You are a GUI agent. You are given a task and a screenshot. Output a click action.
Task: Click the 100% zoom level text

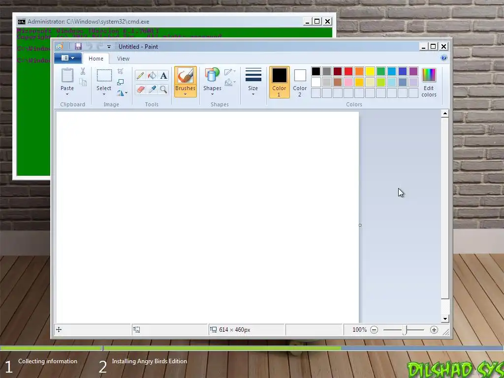point(359,330)
